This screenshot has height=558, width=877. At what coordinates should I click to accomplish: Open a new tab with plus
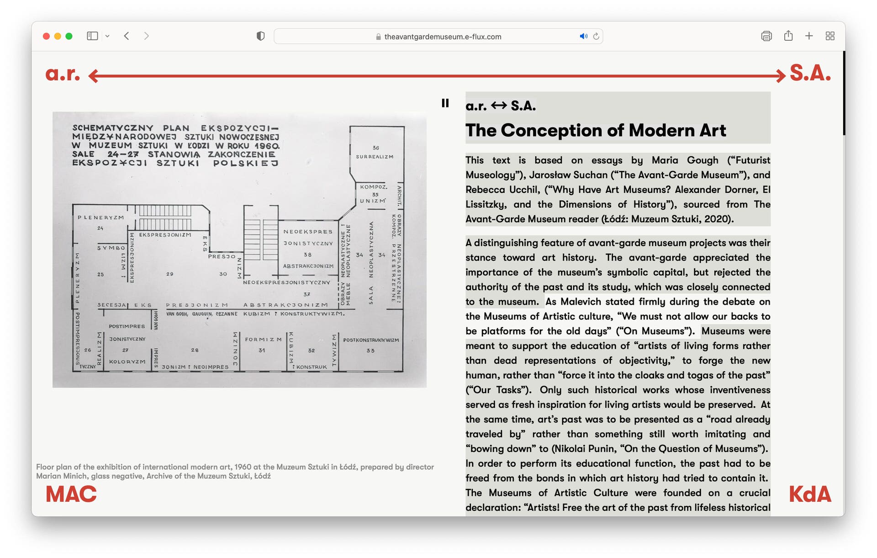point(809,36)
